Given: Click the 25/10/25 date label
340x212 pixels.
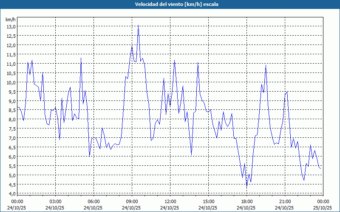Looking at the screenshot, I should 323,208.
